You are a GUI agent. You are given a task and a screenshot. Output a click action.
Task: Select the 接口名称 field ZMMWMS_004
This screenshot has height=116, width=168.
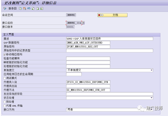[74, 23]
